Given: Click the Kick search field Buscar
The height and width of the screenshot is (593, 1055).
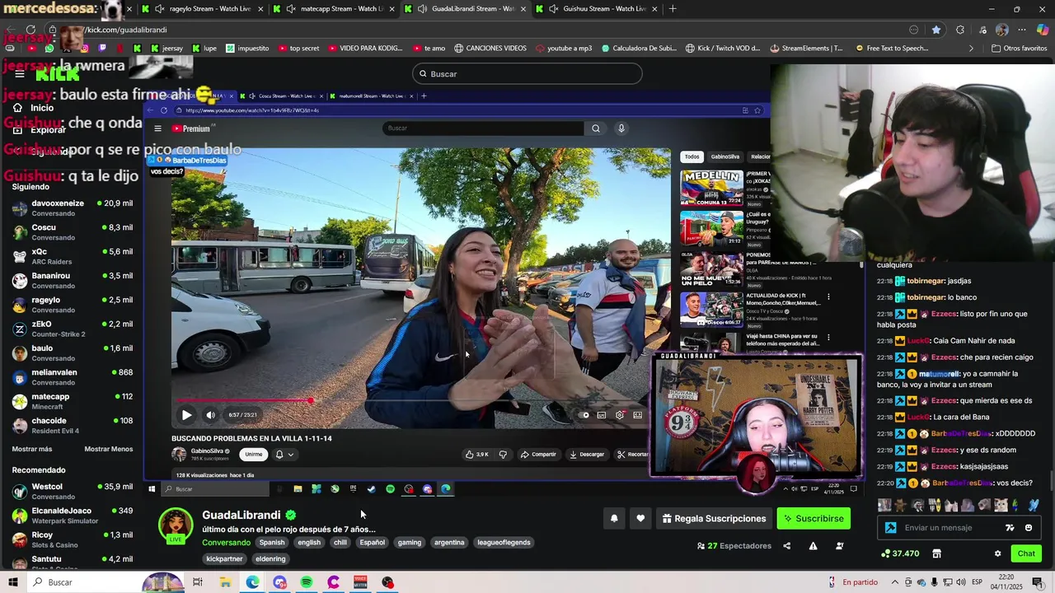Looking at the screenshot, I should [527, 74].
